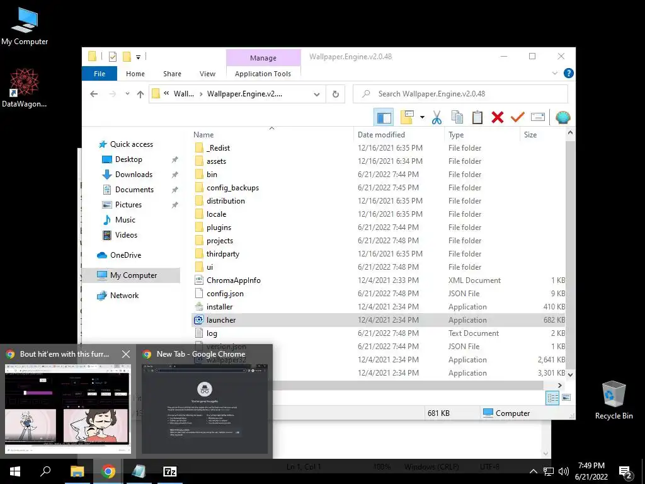The width and height of the screenshot is (645, 484).
Task: Open Videos in navigation pane
Action: [126, 235]
